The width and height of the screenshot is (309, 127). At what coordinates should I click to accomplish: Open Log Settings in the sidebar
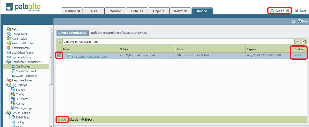(19, 85)
